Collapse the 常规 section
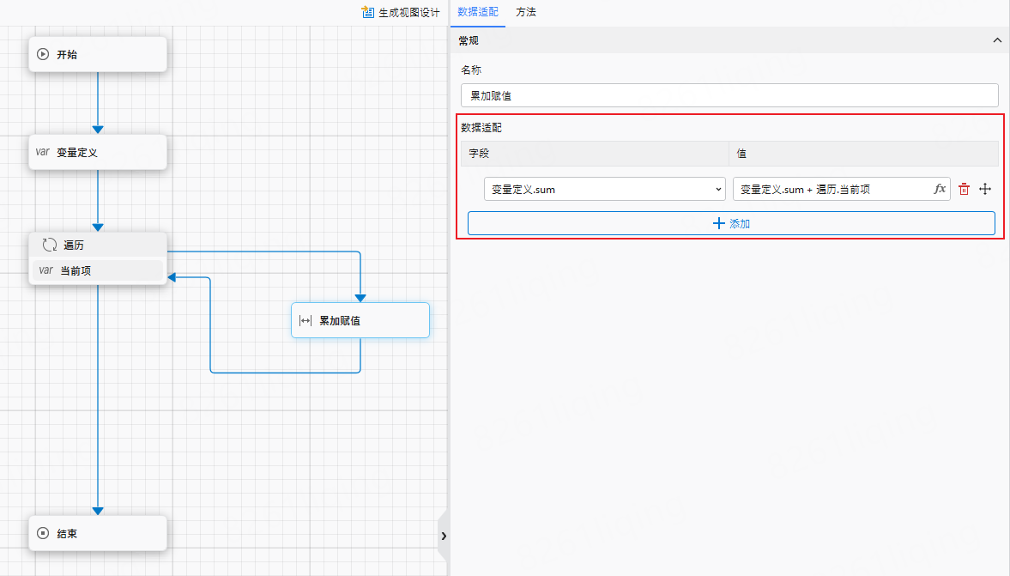The image size is (1010, 576). pyautogui.click(x=996, y=40)
